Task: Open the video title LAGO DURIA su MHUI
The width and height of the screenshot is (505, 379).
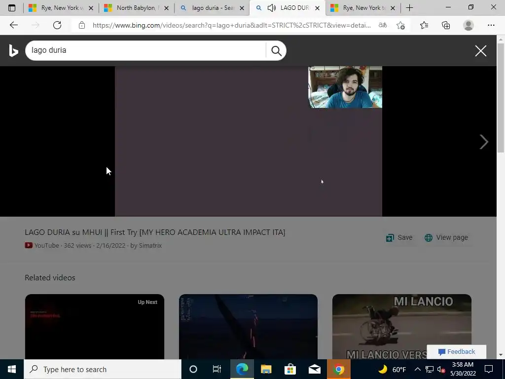Action: (155, 232)
